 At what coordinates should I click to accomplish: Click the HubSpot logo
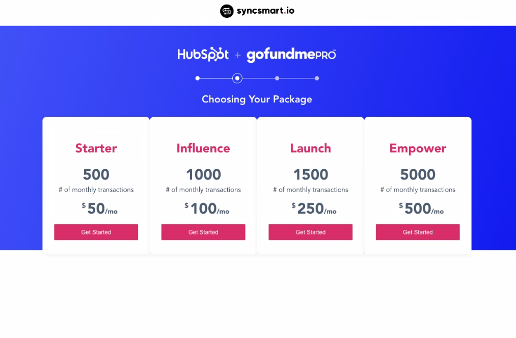203,55
